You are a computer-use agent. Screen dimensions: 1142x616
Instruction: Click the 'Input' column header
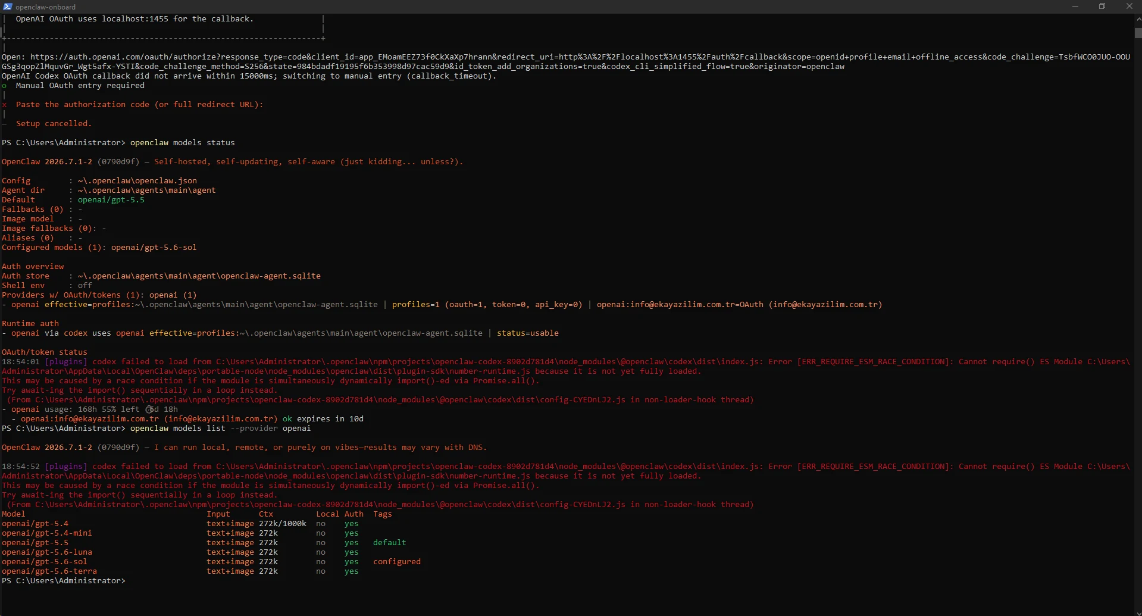[218, 514]
